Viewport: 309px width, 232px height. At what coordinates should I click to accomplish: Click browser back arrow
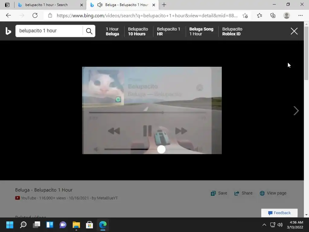point(8,15)
